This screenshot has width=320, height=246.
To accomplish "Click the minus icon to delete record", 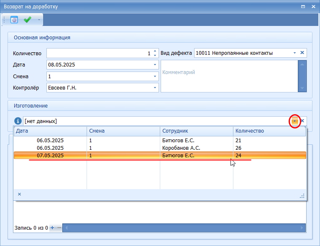I will tap(59, 228).
